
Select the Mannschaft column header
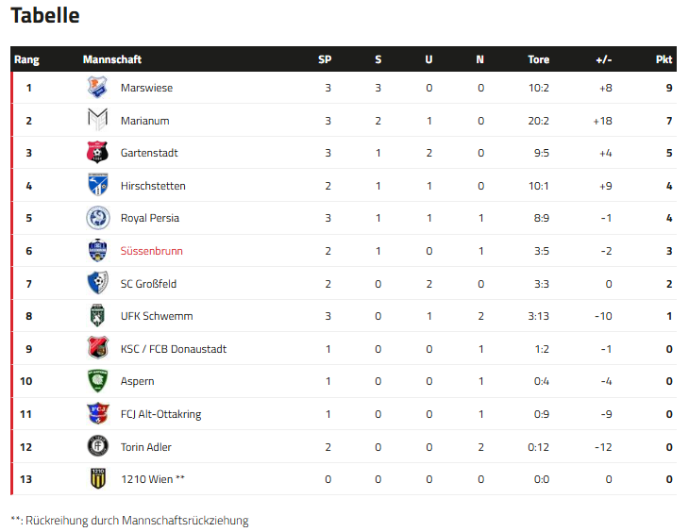pyautogui.click(x=112, y=59)
